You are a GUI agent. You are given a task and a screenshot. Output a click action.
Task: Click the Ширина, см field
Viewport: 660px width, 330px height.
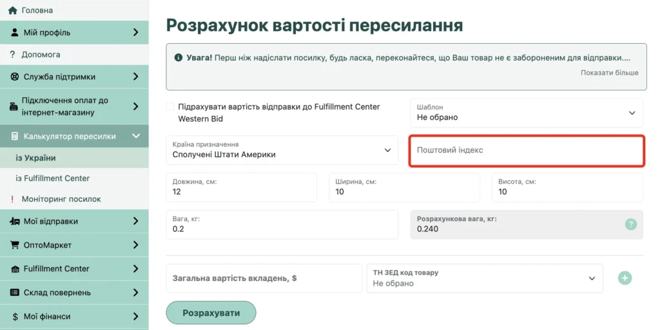[x=404, y=188]
